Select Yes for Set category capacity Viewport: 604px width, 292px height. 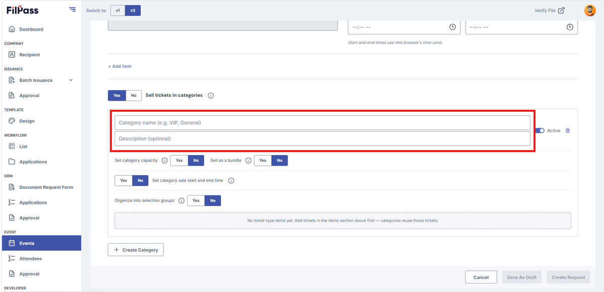[x=179, y=161]
